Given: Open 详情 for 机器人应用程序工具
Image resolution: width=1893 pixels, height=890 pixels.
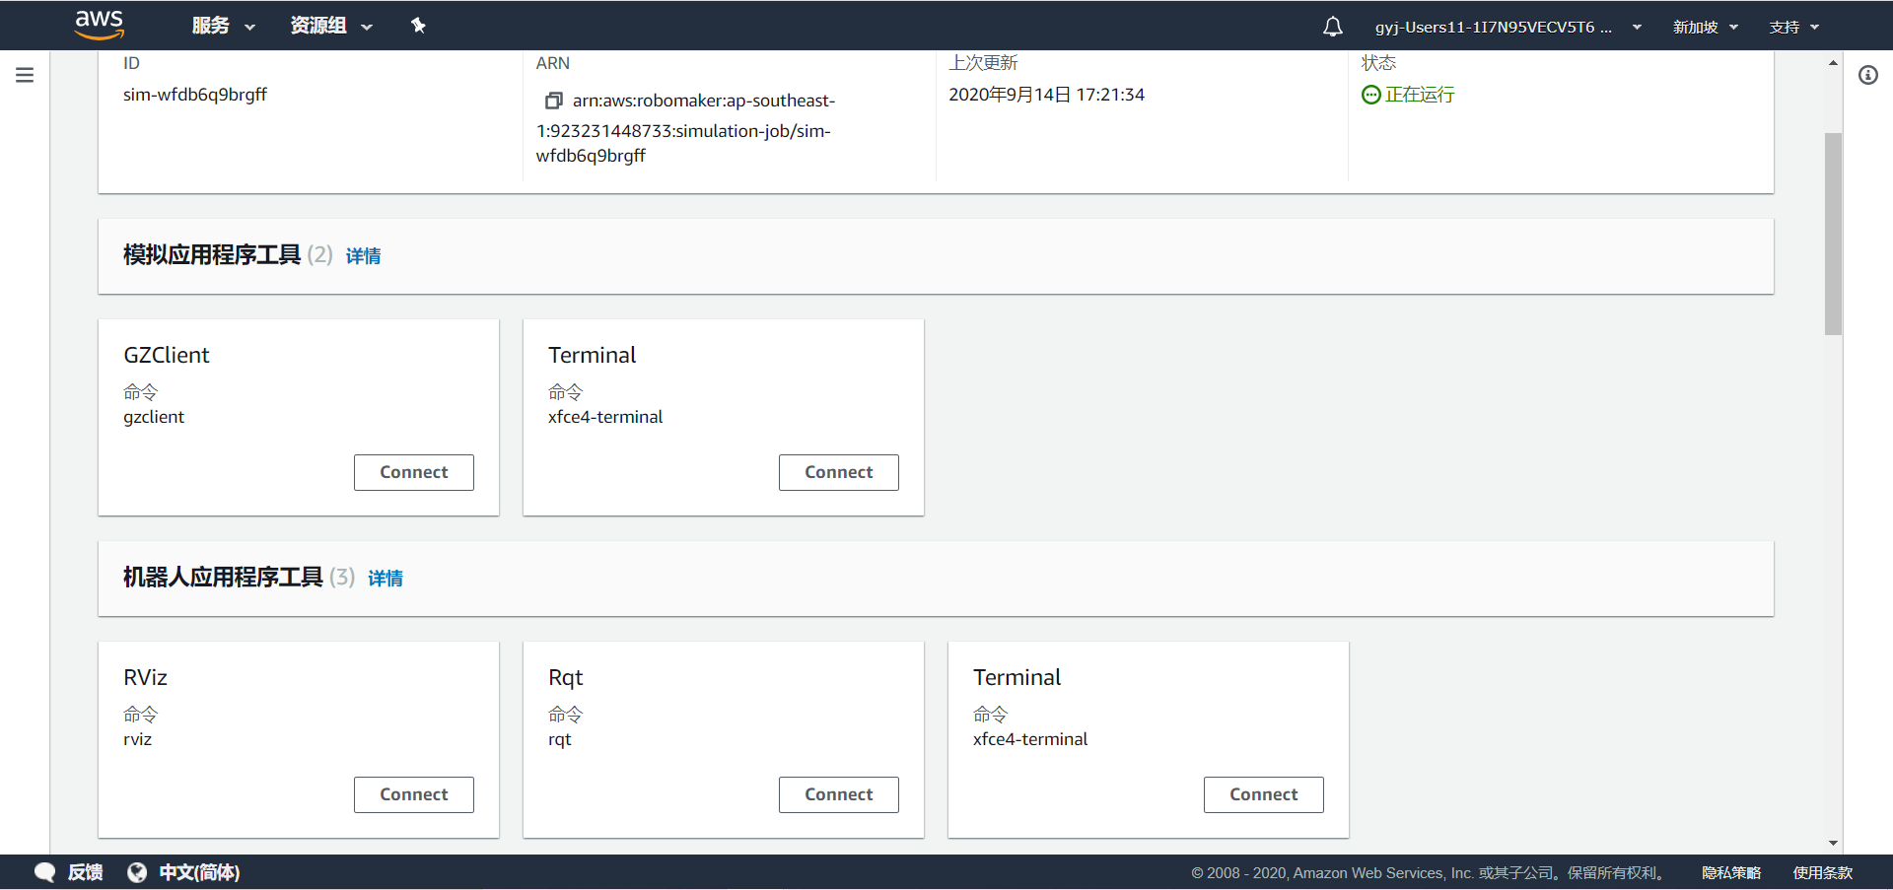Looking at the screenshot, I should pos(386,579).
